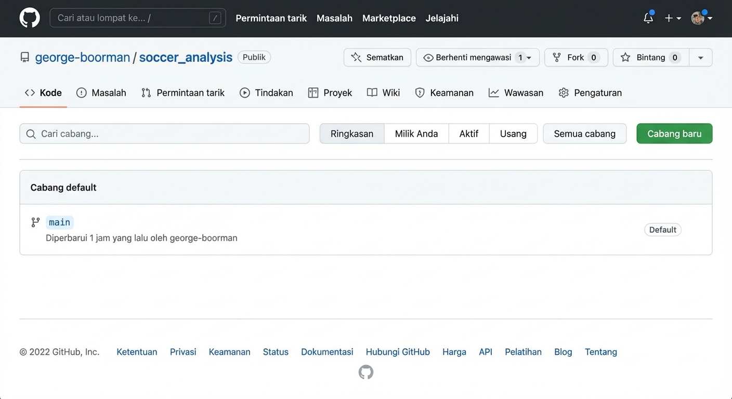This screenshot has width=732, height=399.
Task: Open Jelajahi in top navigation
Action: (442, 18)
